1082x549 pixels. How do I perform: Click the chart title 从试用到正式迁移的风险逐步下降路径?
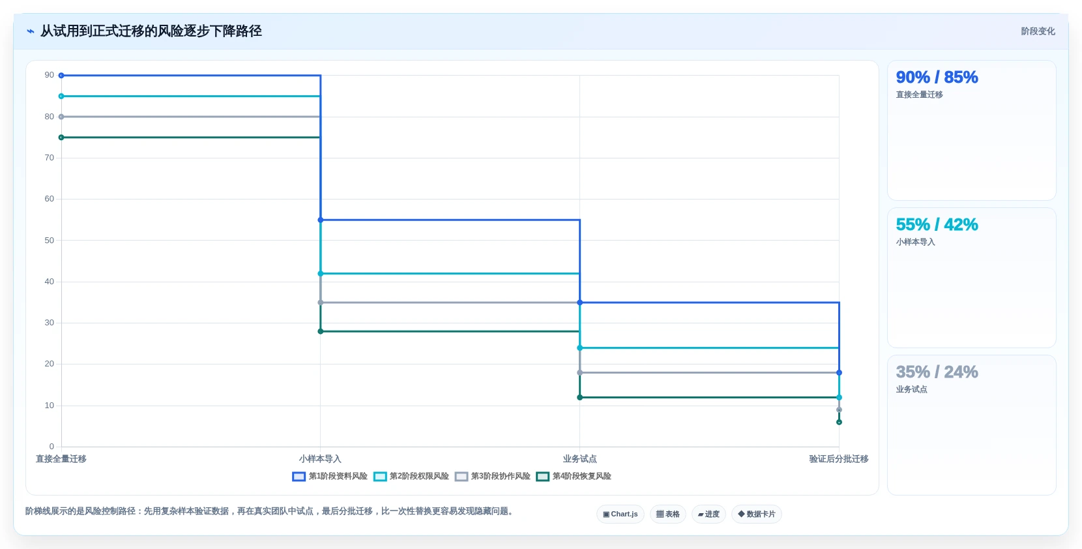tap(151, 31)
